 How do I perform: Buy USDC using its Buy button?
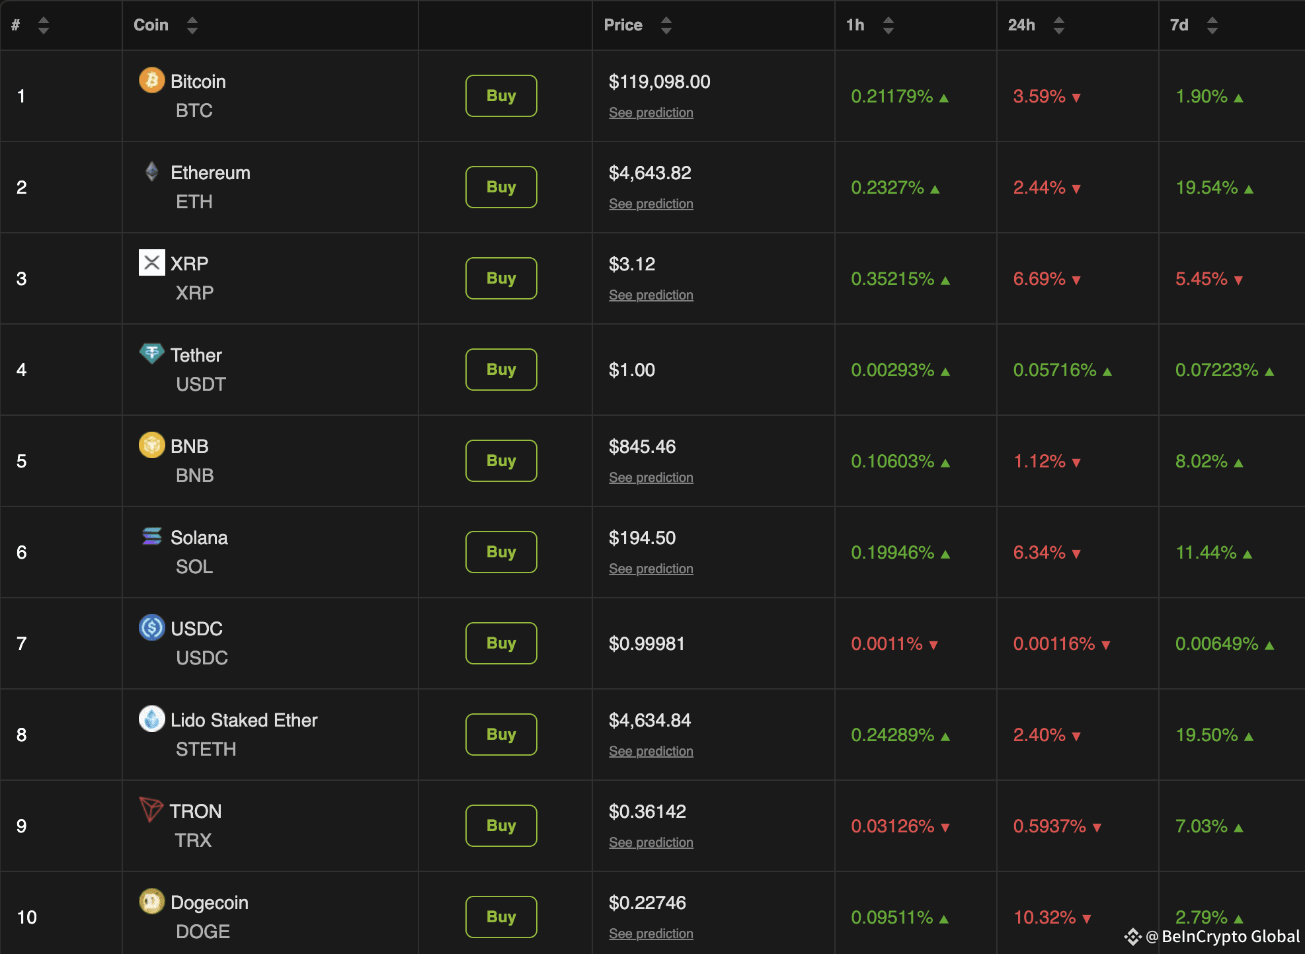pos(501,643)
